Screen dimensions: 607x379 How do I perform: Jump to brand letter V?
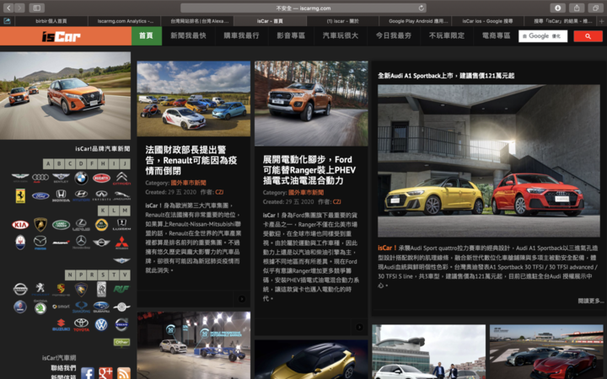[x=125, y=275]
